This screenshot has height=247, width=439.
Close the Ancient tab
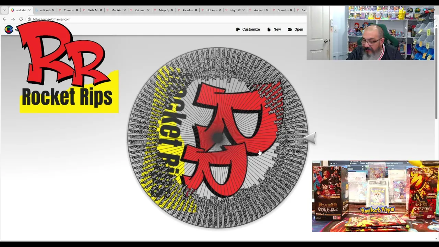(x=267, y=10)
